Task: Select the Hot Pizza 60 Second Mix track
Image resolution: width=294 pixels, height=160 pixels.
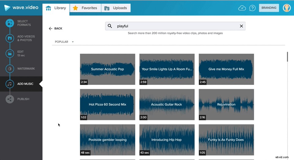Action: 107,104
